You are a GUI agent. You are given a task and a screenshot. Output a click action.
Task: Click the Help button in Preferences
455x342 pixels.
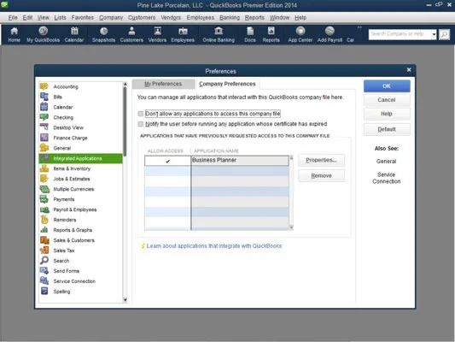pyautogui.click(x=387, y=114)
